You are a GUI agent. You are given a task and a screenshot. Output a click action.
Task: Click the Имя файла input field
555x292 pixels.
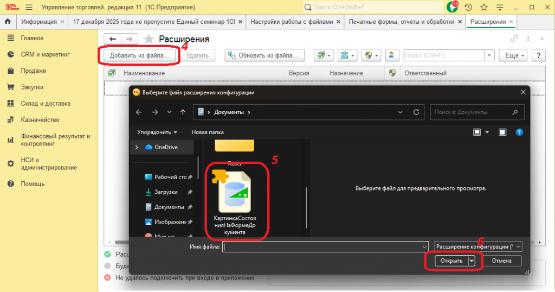click(x=322, y=246)
